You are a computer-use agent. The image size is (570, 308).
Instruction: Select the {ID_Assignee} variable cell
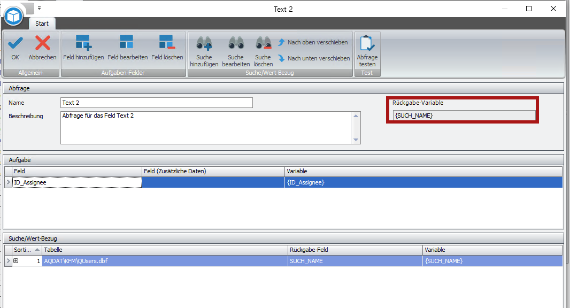click(423, 182)
